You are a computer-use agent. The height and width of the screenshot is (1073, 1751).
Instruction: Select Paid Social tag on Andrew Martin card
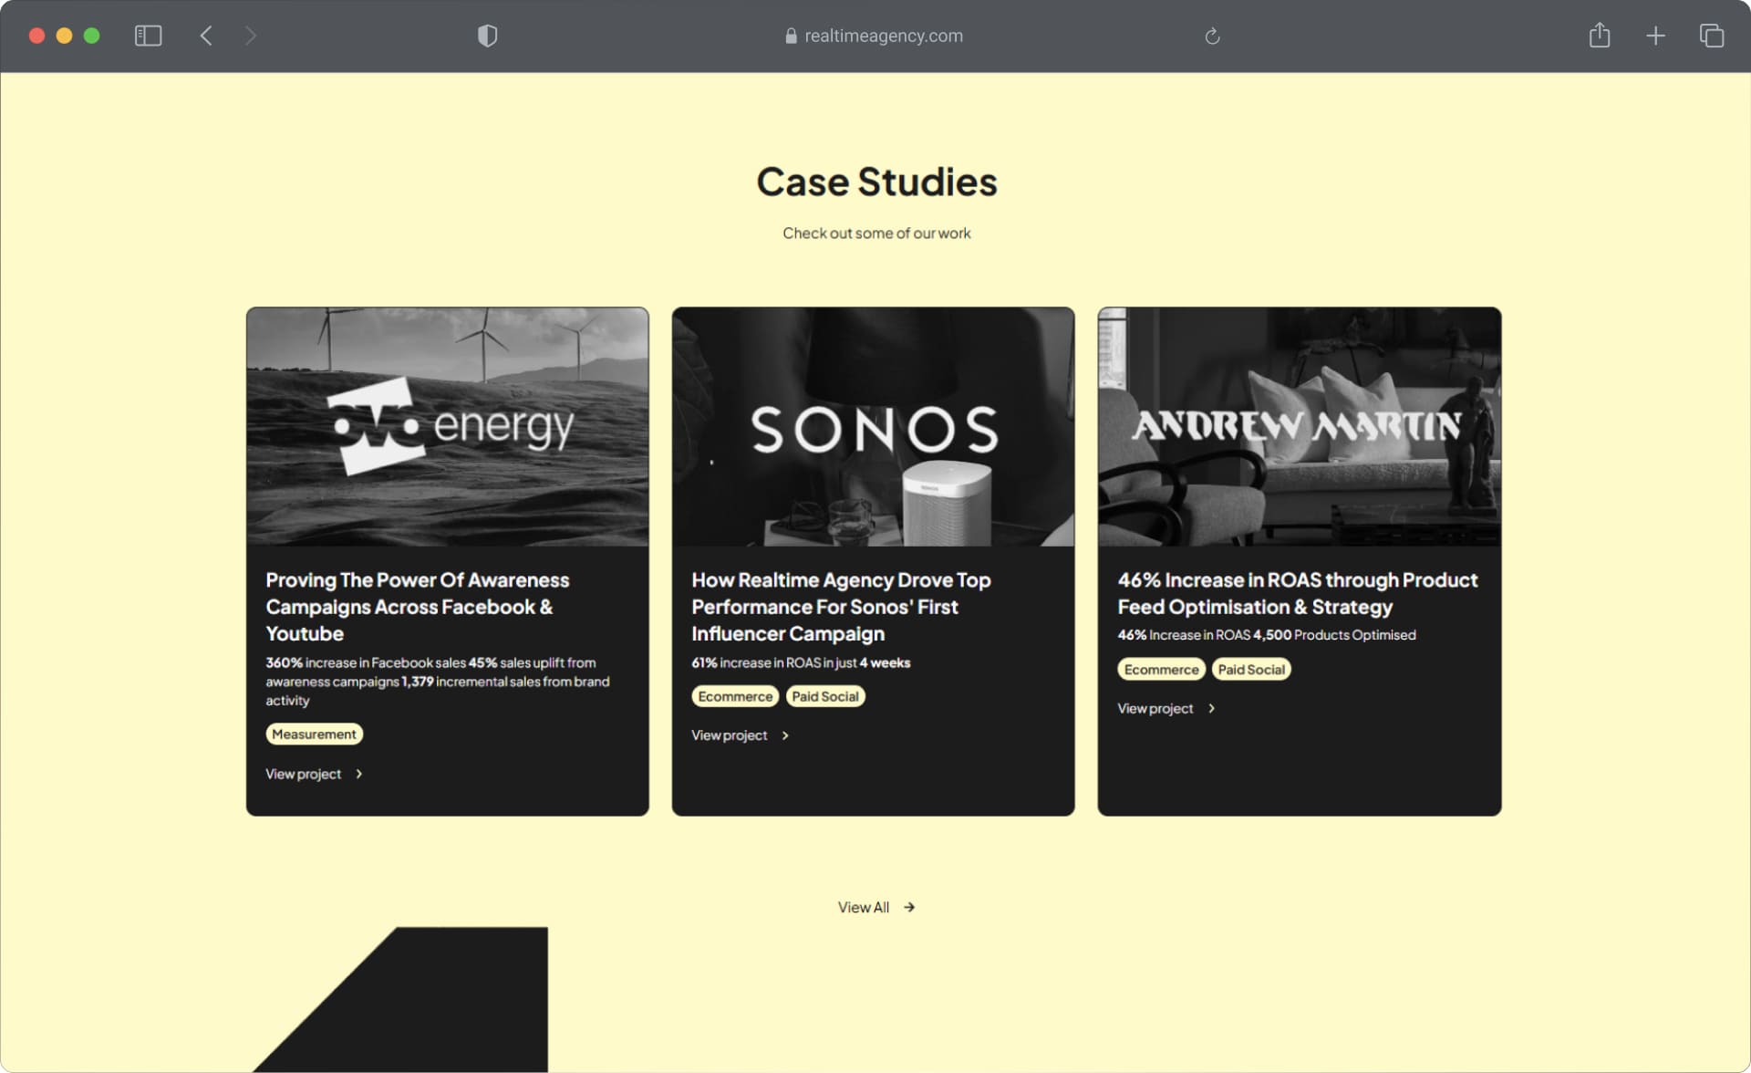(1251, 670)
